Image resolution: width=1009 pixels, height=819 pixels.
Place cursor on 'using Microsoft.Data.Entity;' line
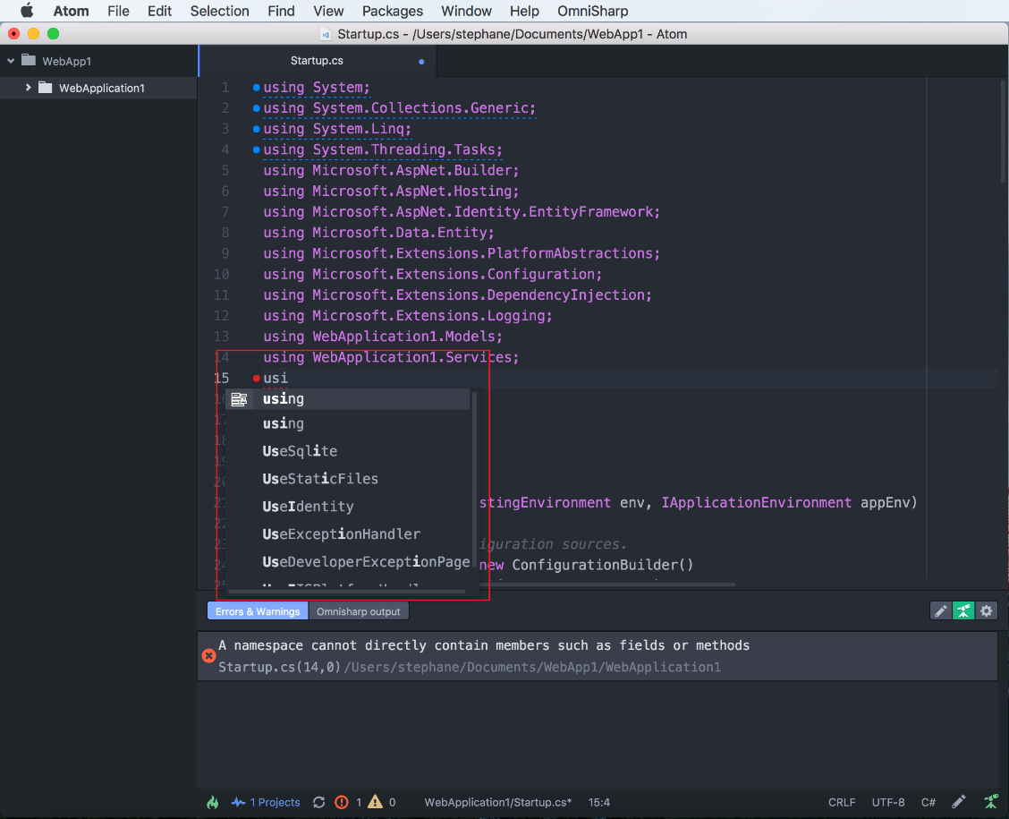pyautogui.click(x=378, y=233)
